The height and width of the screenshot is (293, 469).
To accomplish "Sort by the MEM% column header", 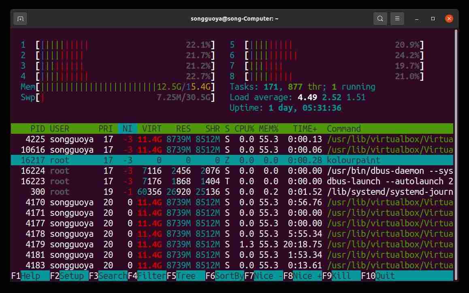I will point(268,129).
